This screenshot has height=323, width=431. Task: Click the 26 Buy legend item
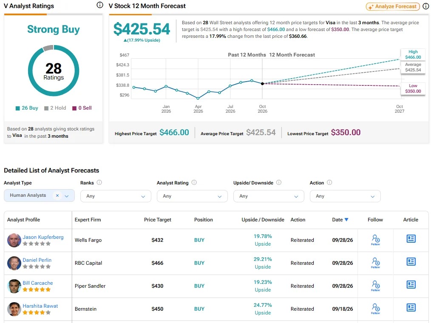27,108
